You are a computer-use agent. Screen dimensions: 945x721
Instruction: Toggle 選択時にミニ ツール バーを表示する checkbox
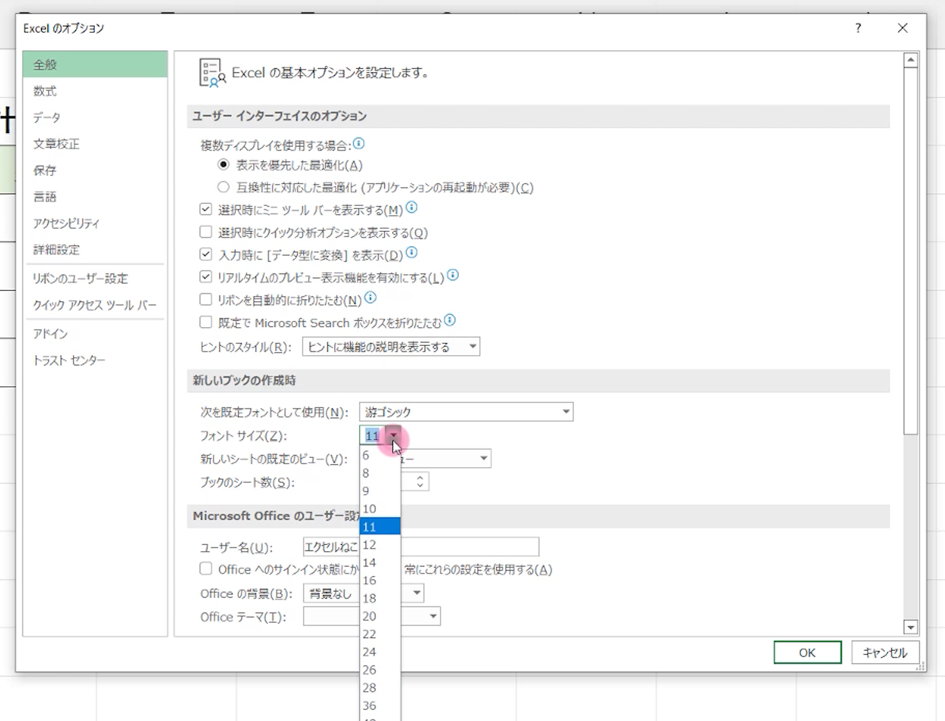point(205,209)
